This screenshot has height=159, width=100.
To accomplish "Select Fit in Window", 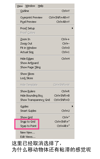I will 45,48.
